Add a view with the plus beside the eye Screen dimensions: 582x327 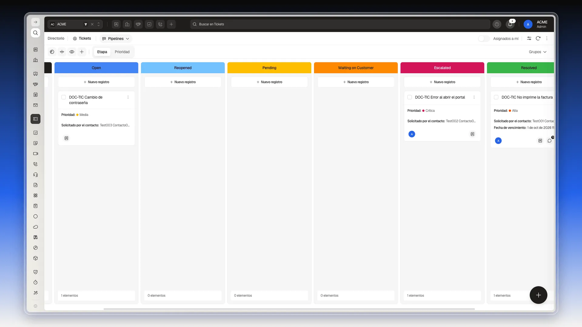tap(82, 52)
